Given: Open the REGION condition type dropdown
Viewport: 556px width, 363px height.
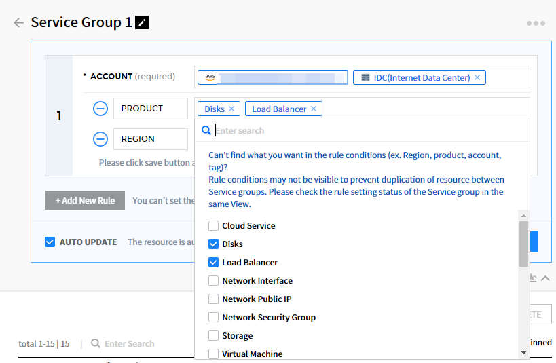Looking at the screenshot, I should [x=150, y=139].
